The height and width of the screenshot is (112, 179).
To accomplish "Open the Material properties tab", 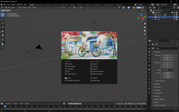I will 149,88.
